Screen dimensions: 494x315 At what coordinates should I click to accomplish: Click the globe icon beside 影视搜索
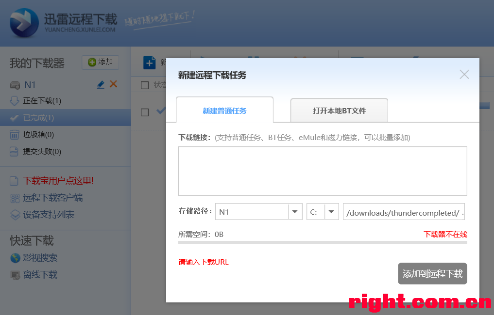[15, 258]
